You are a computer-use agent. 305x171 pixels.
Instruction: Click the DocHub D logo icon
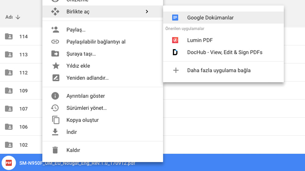point(175,52)
